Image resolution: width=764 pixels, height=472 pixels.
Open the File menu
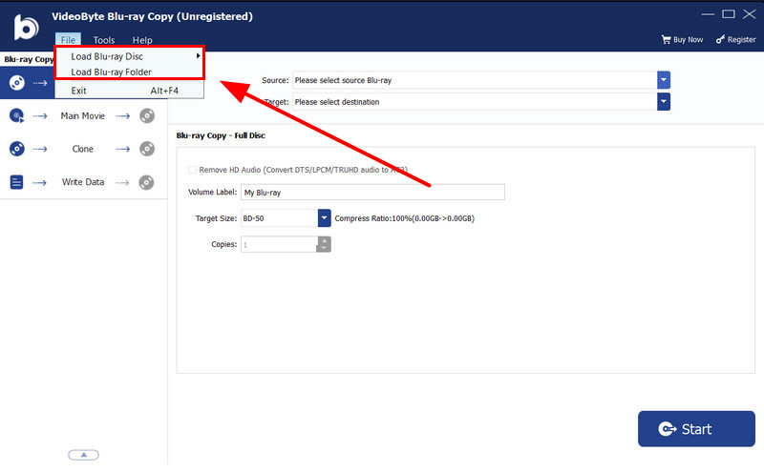[68, 40]
